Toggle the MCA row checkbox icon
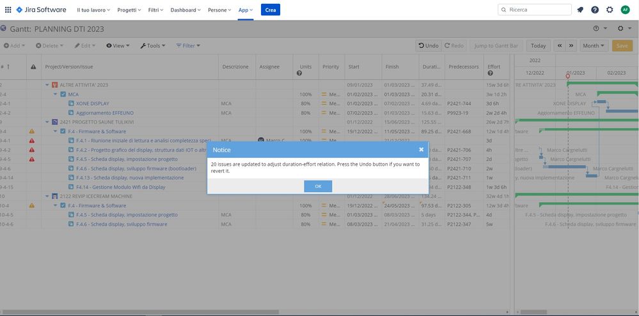 [x=63, y=94]
